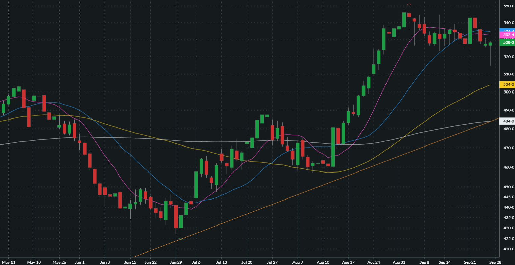This screenshot has height=265, width=515.
Task: Click the Jun 8 date label
Action: click(105, 262)
